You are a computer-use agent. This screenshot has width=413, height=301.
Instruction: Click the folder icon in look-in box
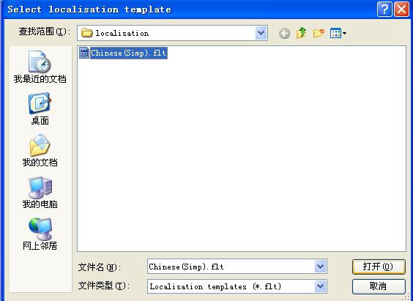click(86, 33)
